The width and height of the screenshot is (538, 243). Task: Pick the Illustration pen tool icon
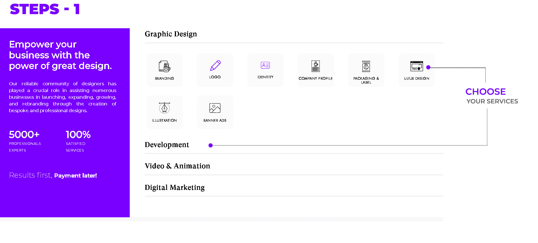click(x=164, y=108)
